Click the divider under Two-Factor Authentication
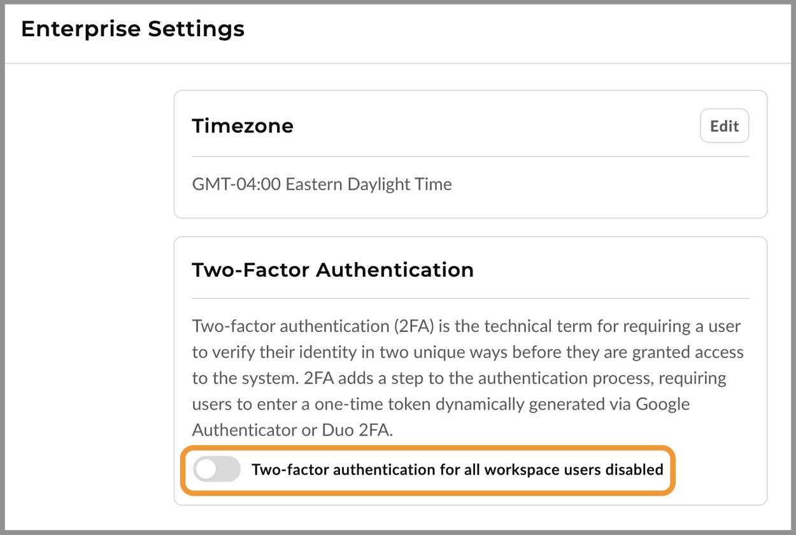Image resolution: width=796 pixels, height=535 pixels. point(471,297)
